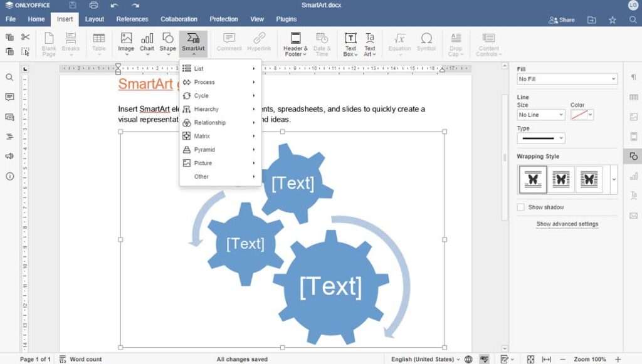Select the Square wrapping style
Image resolution: width=642 pixels, height=364 pixels.
(x=561, y=179)
